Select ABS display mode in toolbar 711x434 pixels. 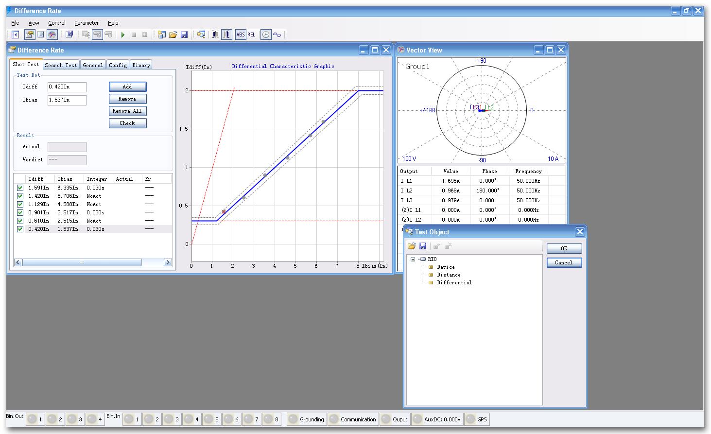click(x=240, y=35)
